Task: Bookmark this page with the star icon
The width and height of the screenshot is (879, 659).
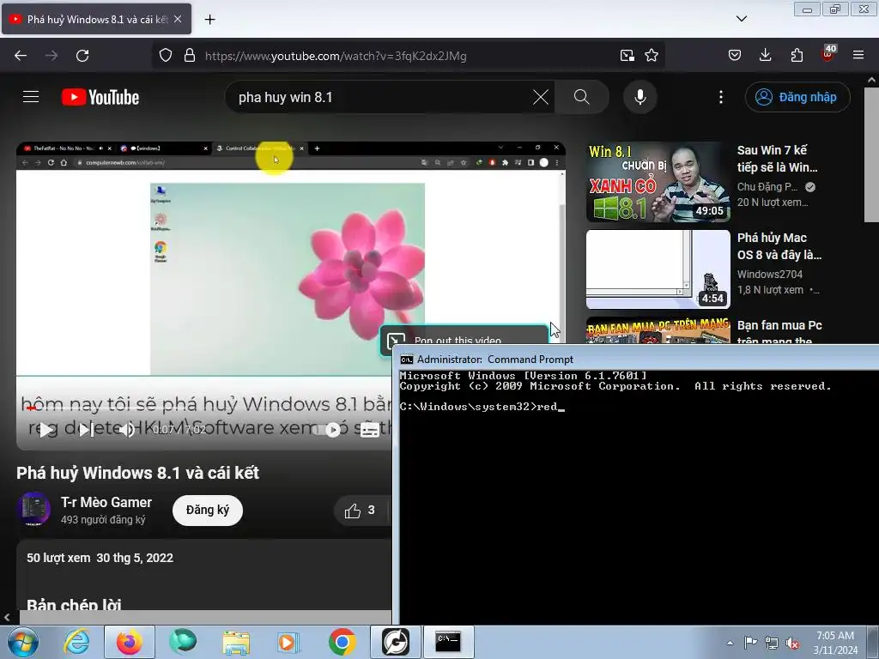Action: [652, 56]
